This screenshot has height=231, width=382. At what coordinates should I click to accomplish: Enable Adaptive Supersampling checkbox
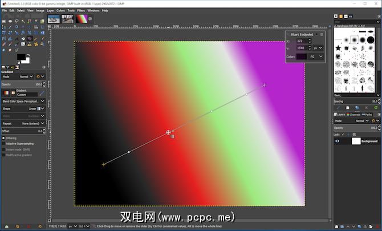point(3,143)
